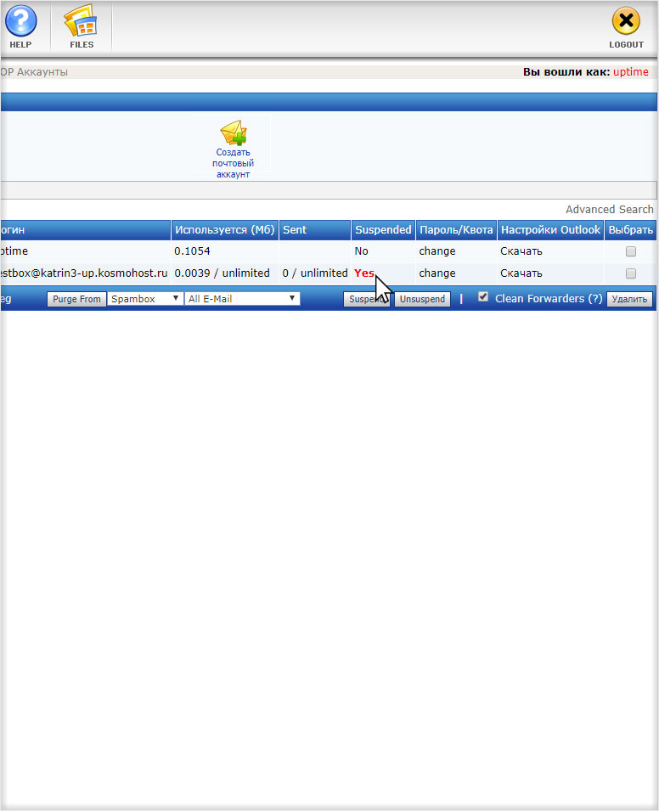Click the 0 / unlimited sent value
The image size is (659, 811).
point(315,273)
